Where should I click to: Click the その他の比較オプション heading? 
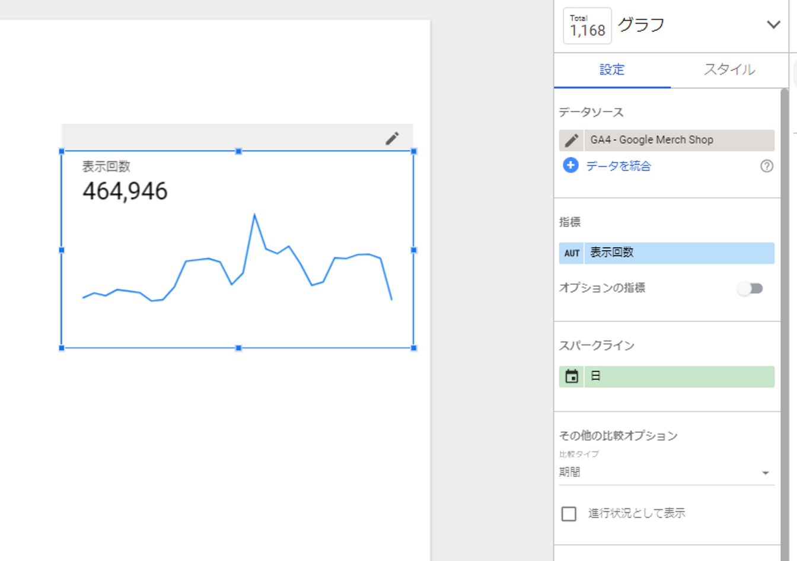[x=619, y=435]
